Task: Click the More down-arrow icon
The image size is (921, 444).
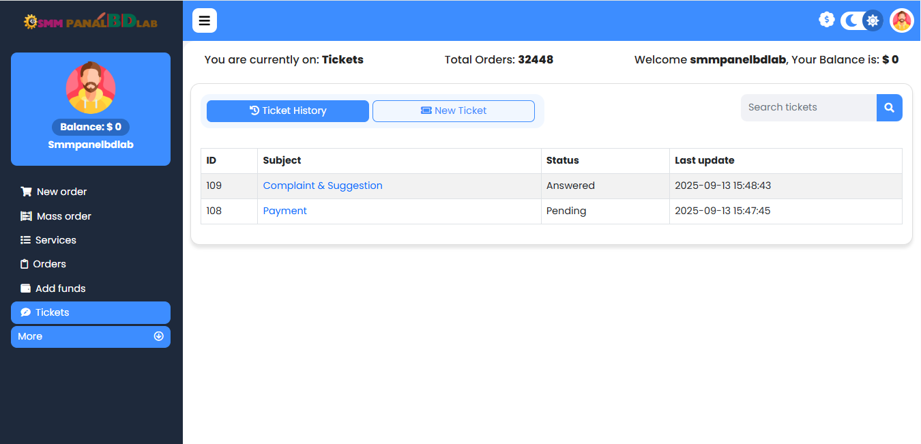Action: point(159,336)
